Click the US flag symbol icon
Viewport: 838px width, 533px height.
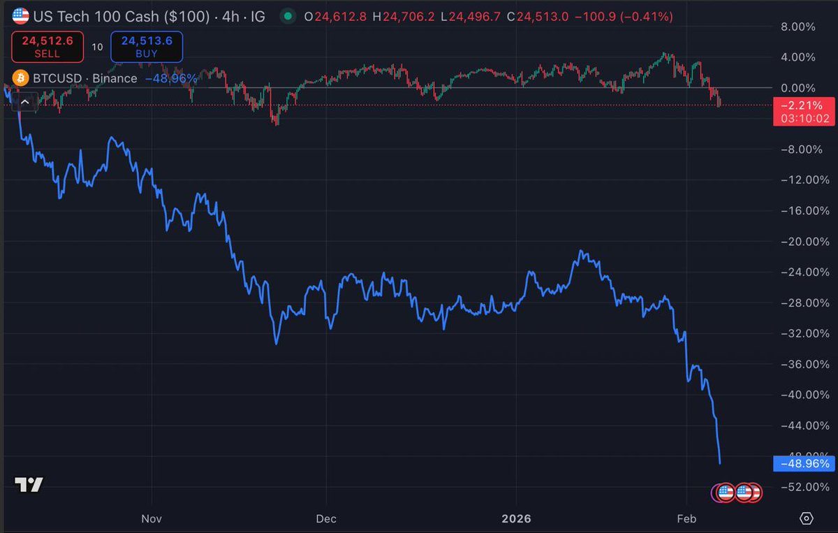pyautogui.click(x=21, y=16)
